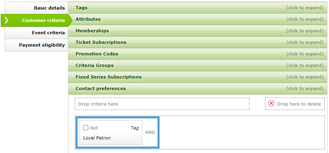Click the white chevron on Customer criteria

point(6,20)
